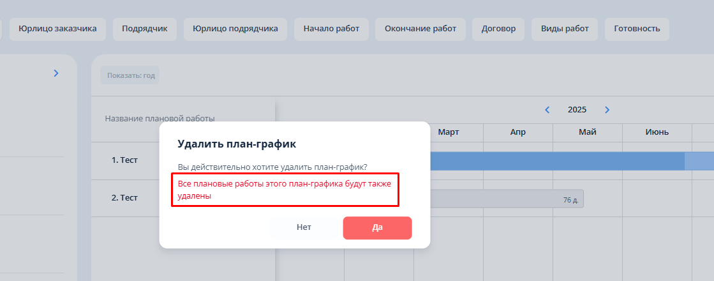
Task: Click the blue Gantt bar of the first task
Action: point(555,161)
